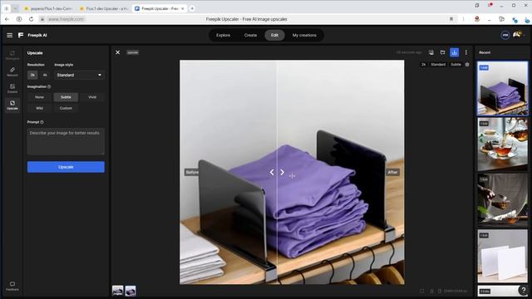
Task: Open the three-dot more options menu
Action: (x=465, y=52)
